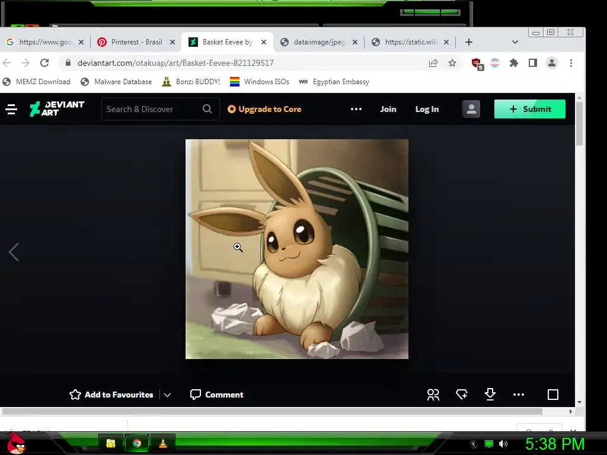Go to previous deviation arrow
607x455 pixels.
pos(14,252)
